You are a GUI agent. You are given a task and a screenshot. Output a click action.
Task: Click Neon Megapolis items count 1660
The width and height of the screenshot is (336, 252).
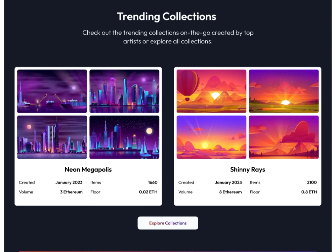153,182
